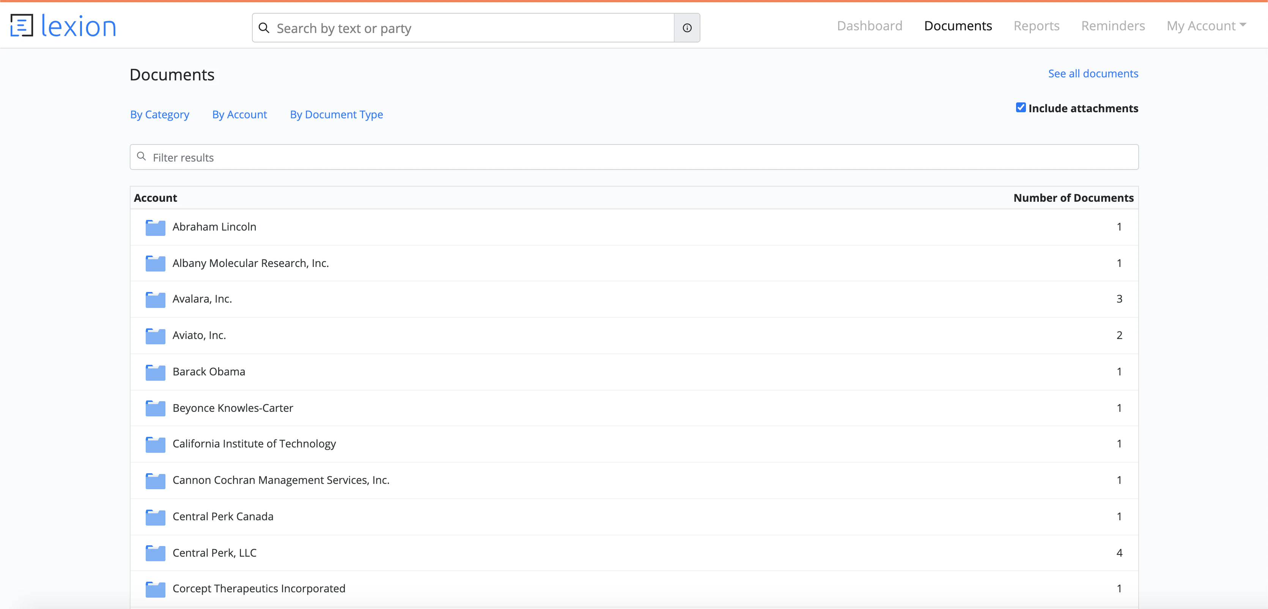Open the Avalara, Inc. folder icon
The width and height of the screenshot is (1268, 609).
(155, 299)
